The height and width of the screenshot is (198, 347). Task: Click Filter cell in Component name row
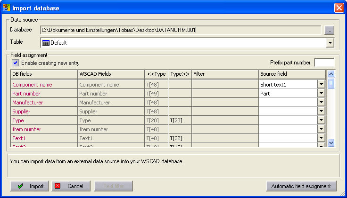tap(225, 85)
